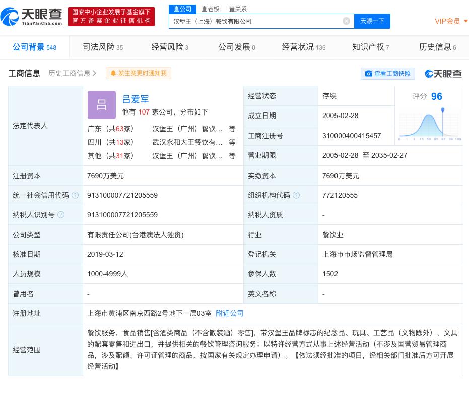Image resolution: width=469 pixels, height=399 pixels.
Task: Select the 查老板 search mode
Action: pos(210,9)
